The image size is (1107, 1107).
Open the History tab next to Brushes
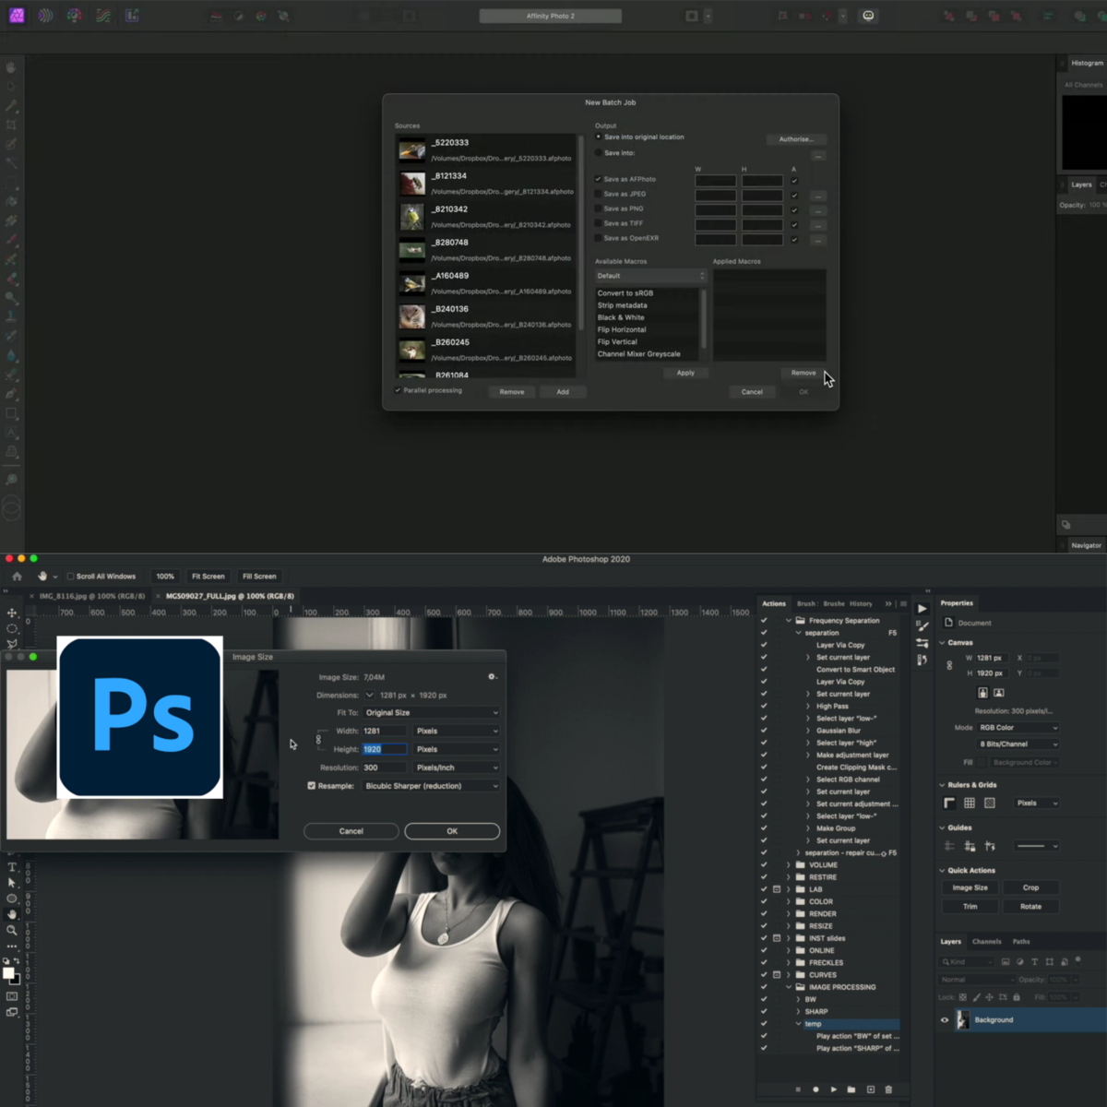pos(862,603)
